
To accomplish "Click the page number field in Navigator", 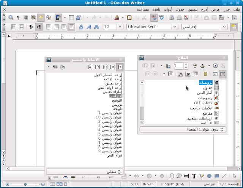I will [x=178, y=66].
